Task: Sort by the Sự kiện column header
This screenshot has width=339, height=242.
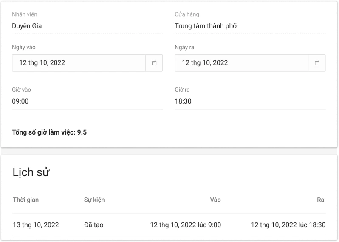Action: [x=94, y=200]
